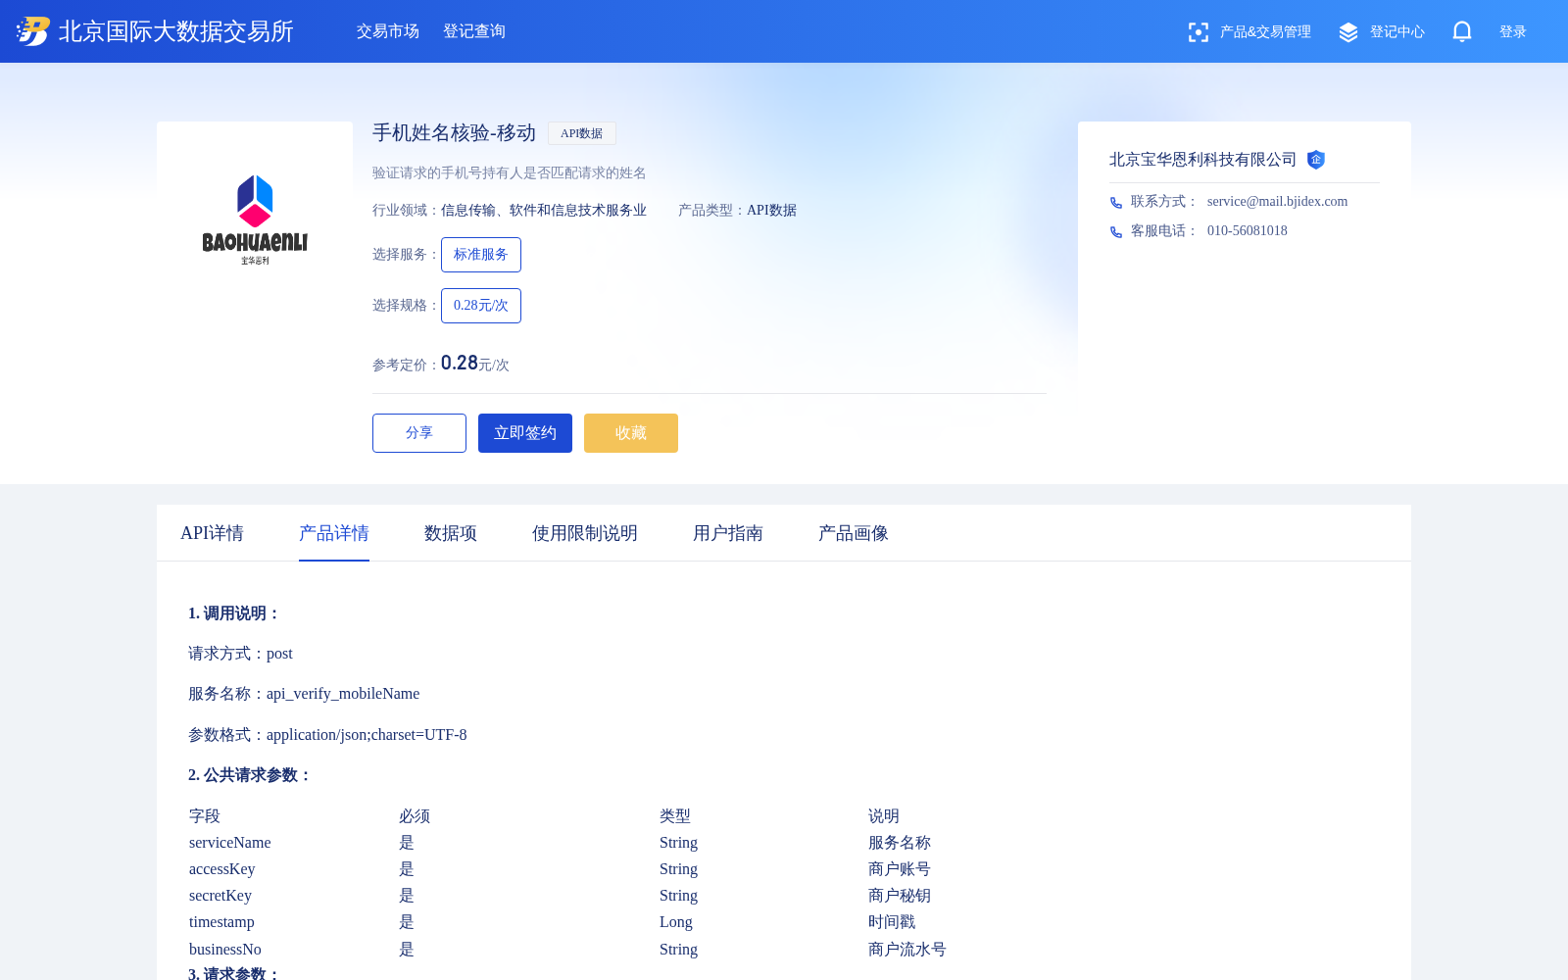The image size is (1568, 980).
Task: Click the 商户流水号 description cell
Action: tap(907, 950)
